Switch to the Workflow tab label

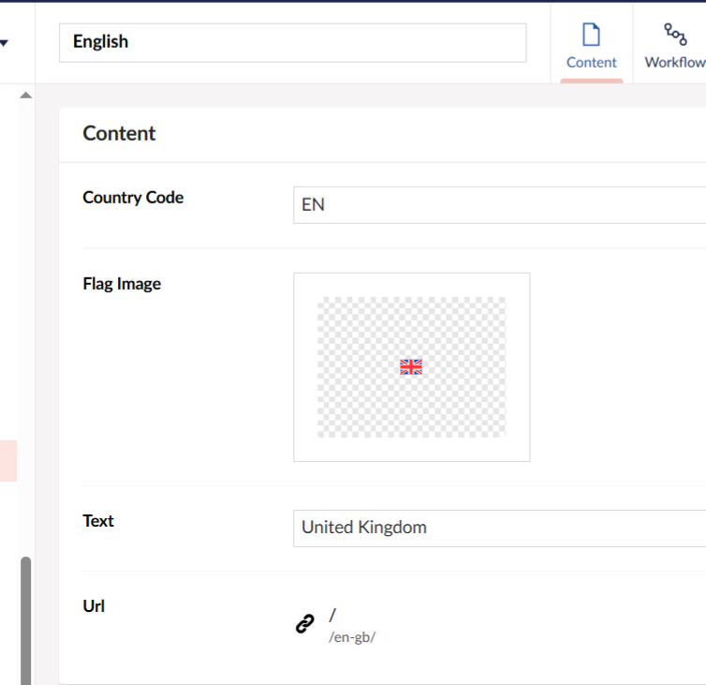click(x=675, y=62)
